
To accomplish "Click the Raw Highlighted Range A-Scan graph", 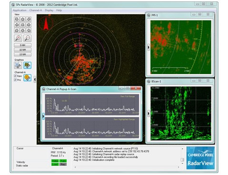I will tap(92, 128).
